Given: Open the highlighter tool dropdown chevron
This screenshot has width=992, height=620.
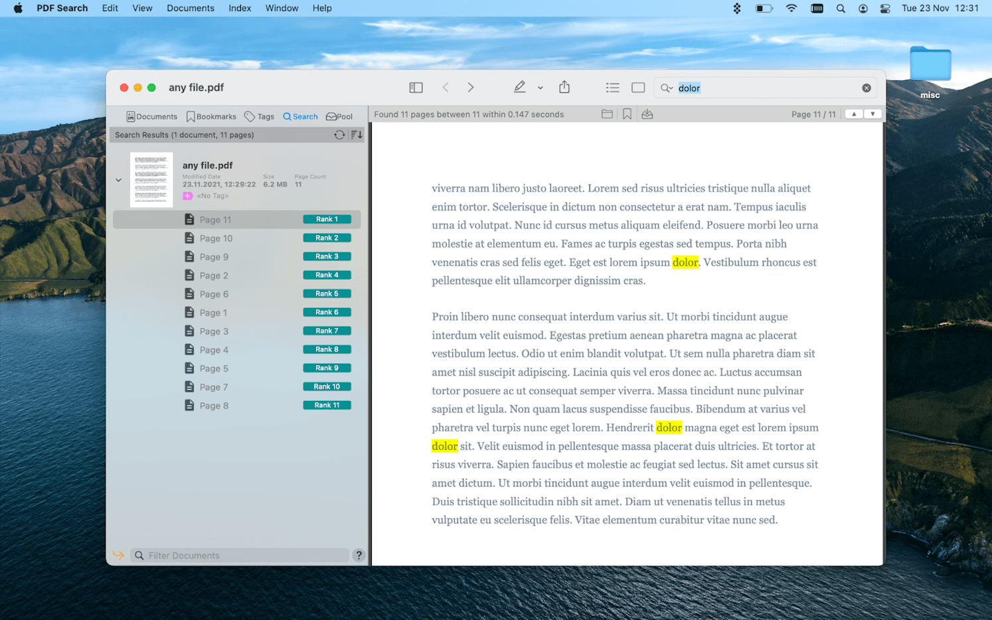Looking at the screenshot, I should (x=540, y=88).
